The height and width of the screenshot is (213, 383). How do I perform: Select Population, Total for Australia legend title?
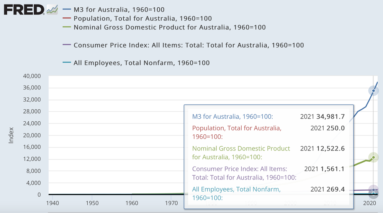click(142, 18)
